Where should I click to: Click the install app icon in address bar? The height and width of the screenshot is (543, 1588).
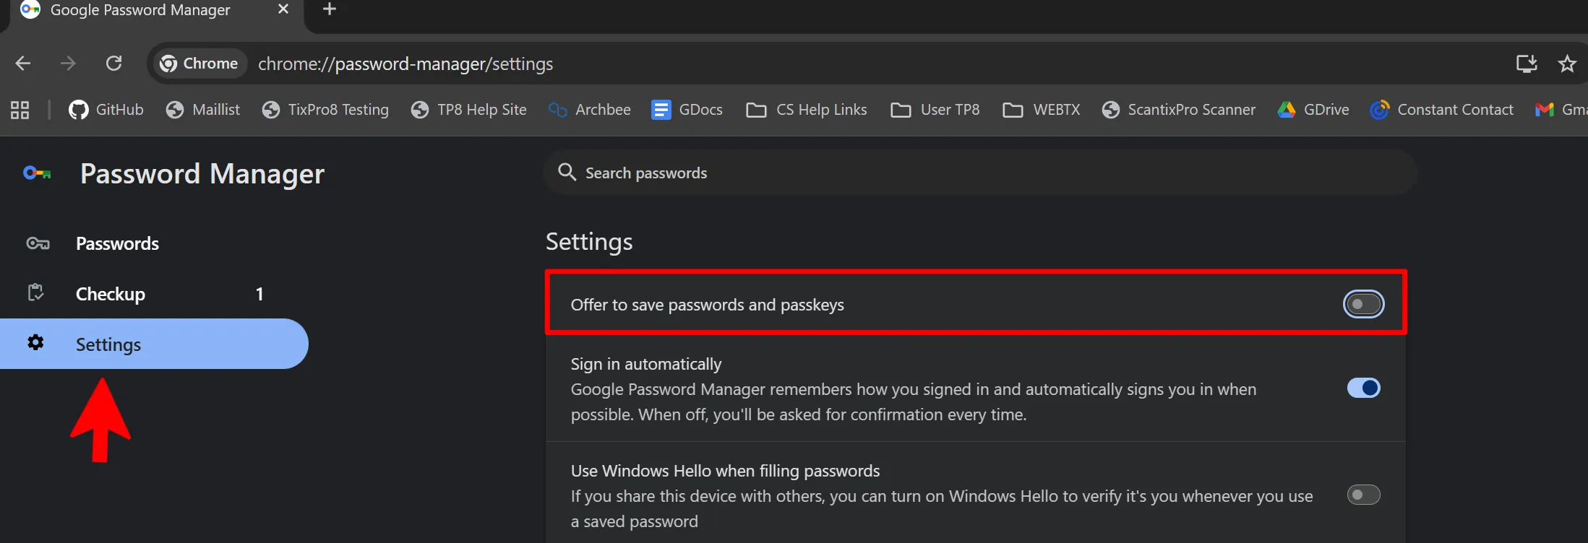(1527, 64)
